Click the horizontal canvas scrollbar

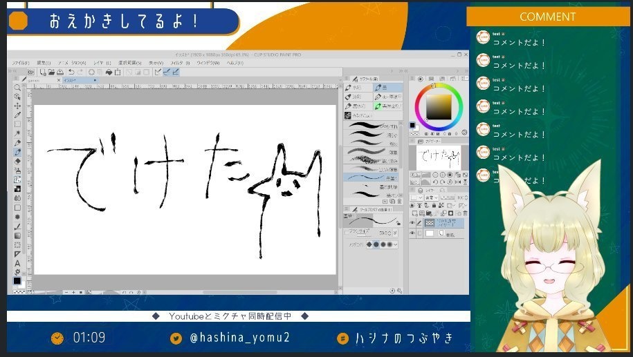[x=240, y=292]
